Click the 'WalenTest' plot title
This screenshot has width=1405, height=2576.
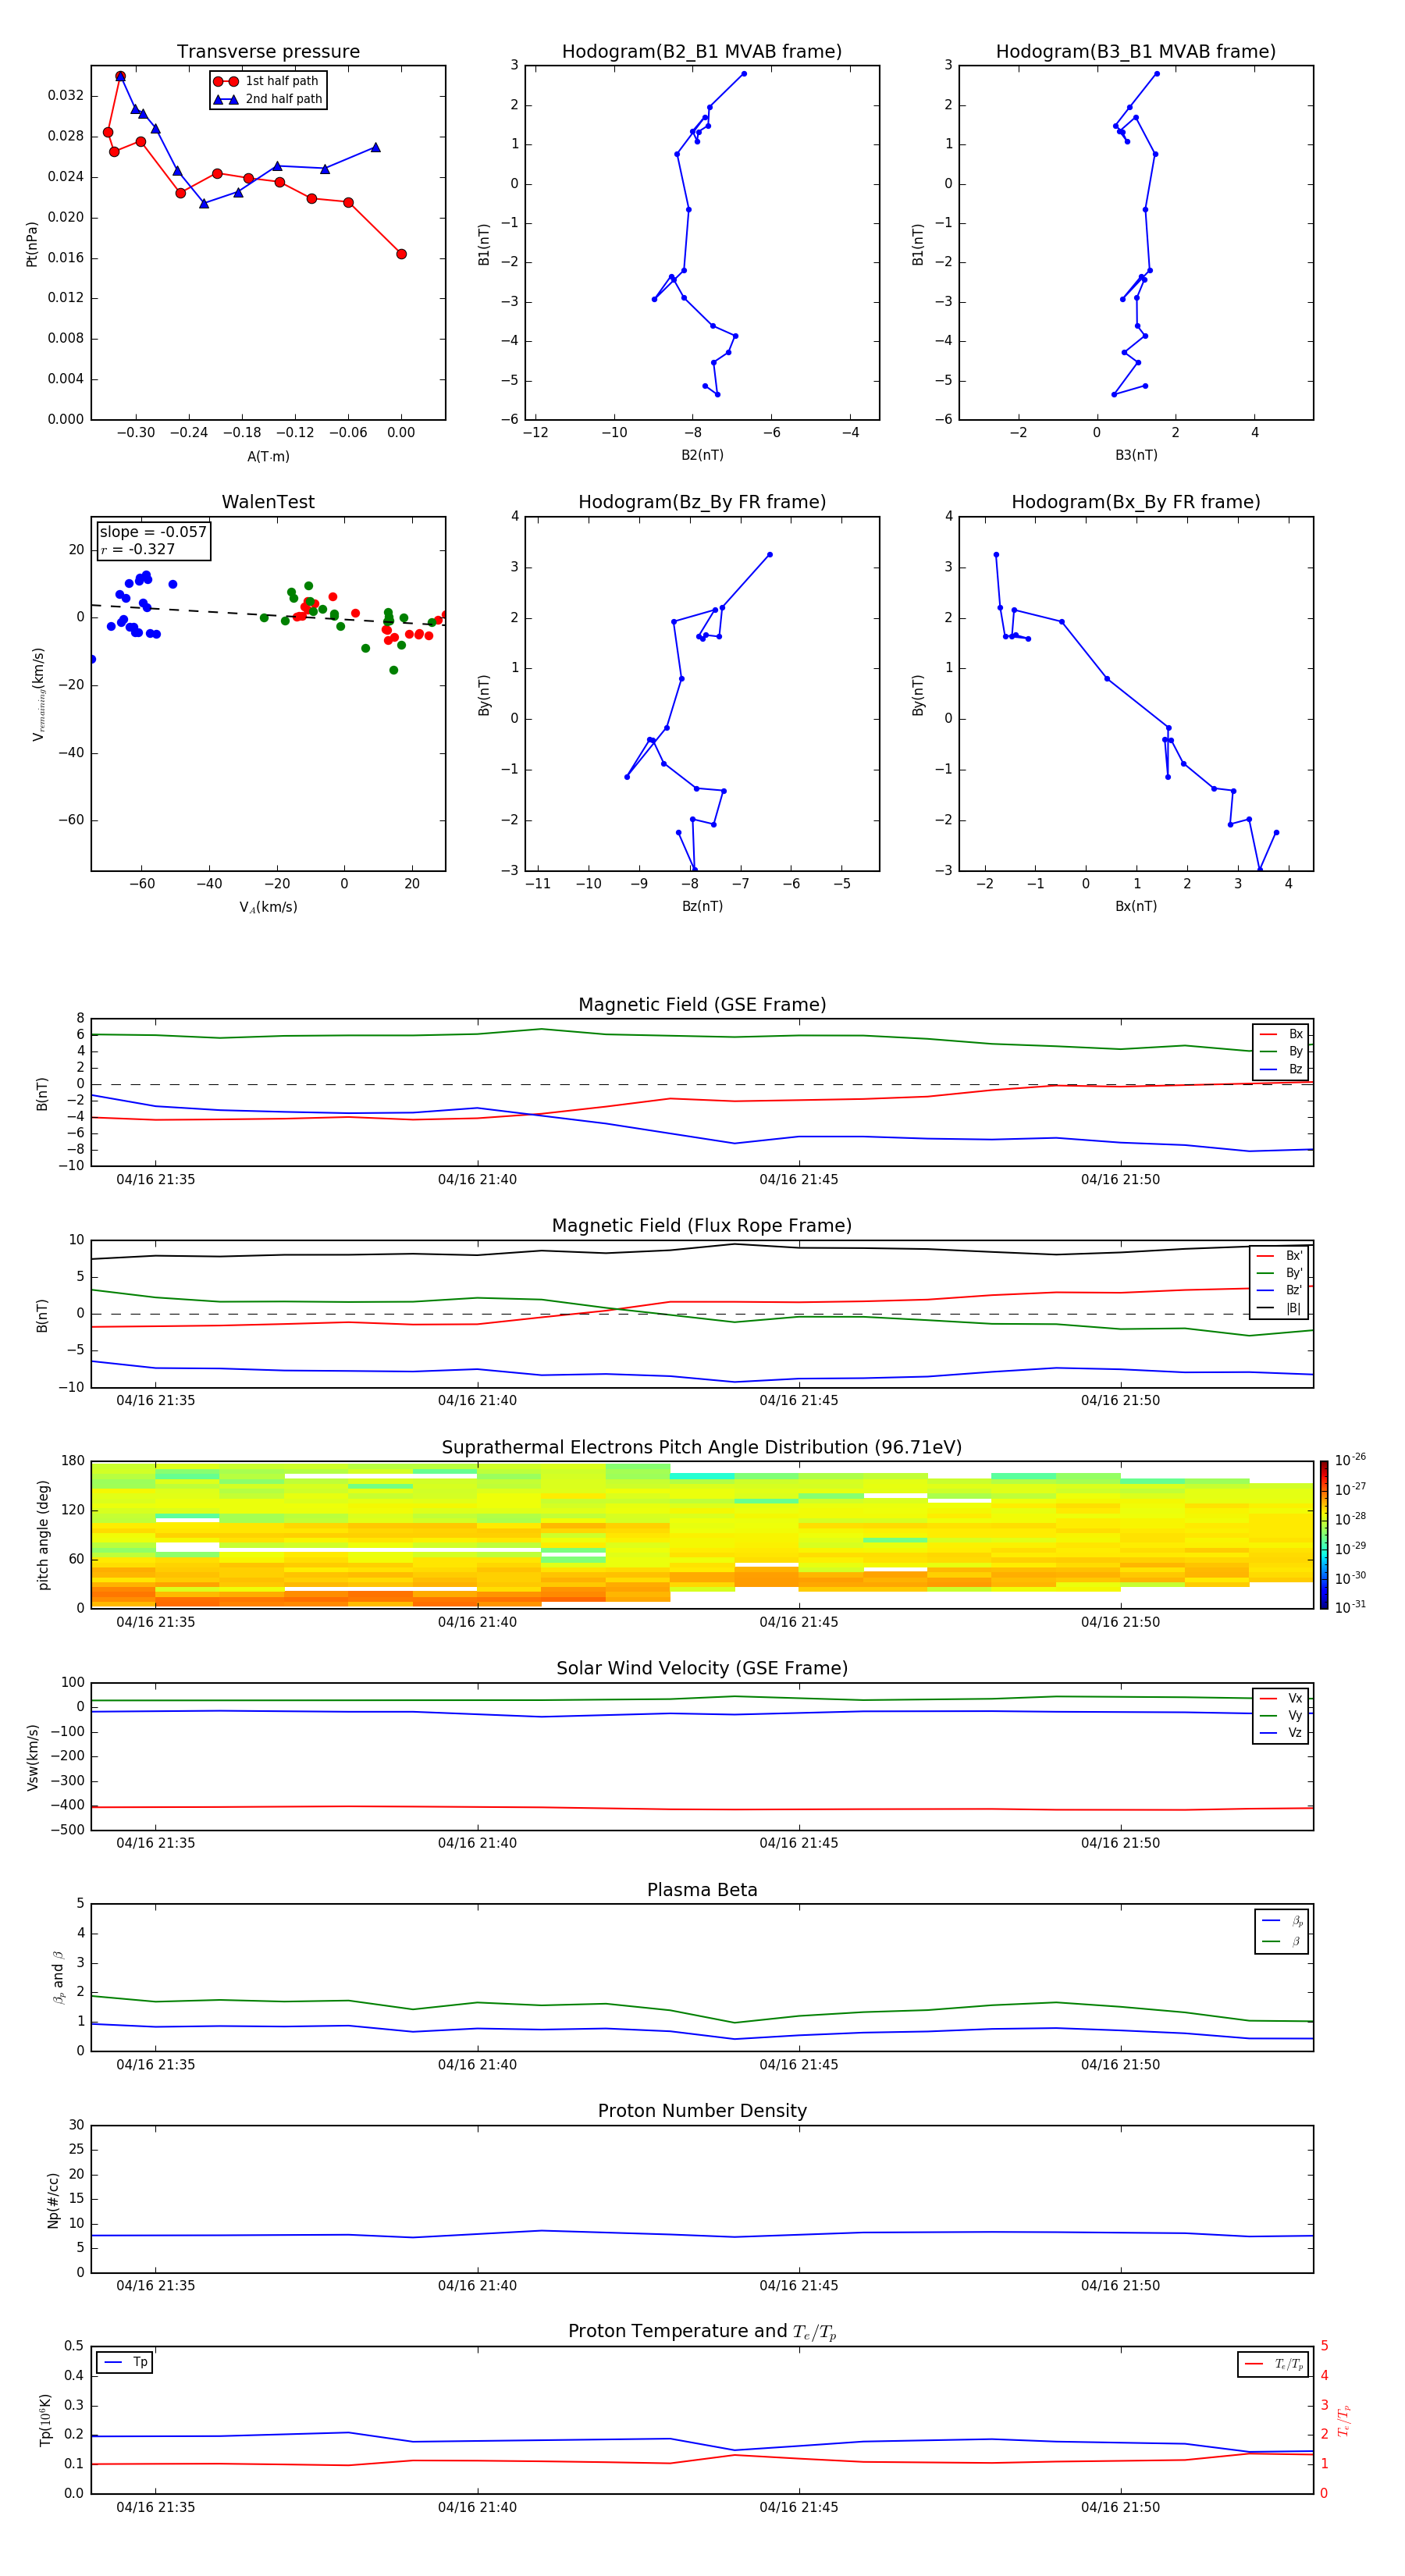[x=268, y=502]
